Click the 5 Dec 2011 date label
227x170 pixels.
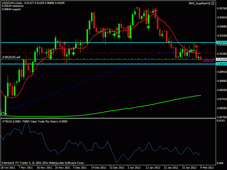(80, 168)
